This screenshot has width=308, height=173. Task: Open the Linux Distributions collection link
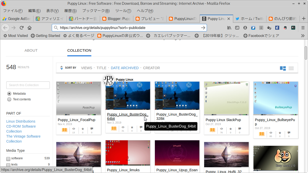[x=21, y=121]
